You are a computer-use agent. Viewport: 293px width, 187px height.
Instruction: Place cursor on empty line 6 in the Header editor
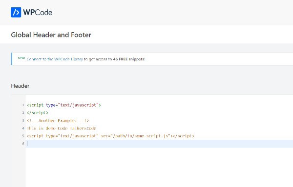[159, 144]
